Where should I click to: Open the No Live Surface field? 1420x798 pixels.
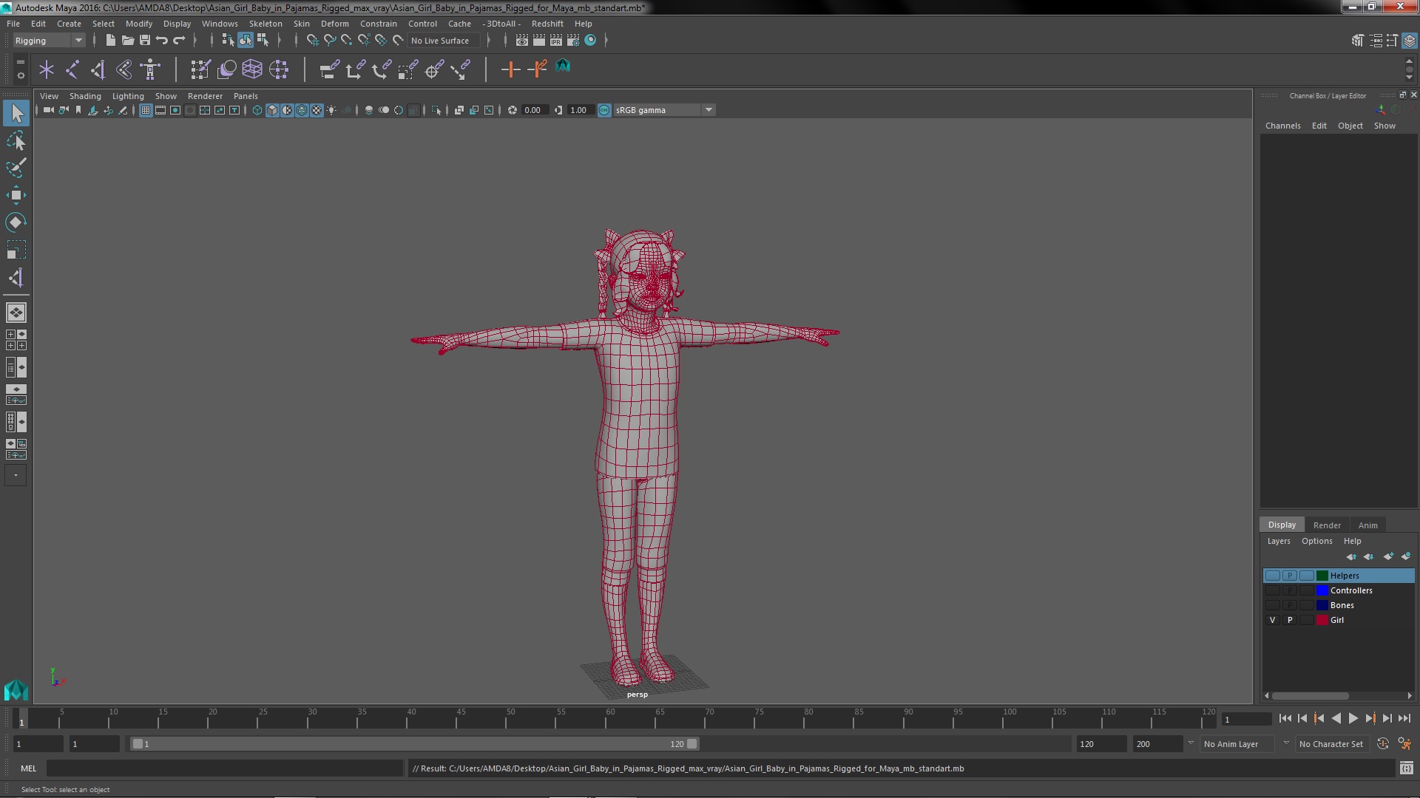(x=444, y=41)
